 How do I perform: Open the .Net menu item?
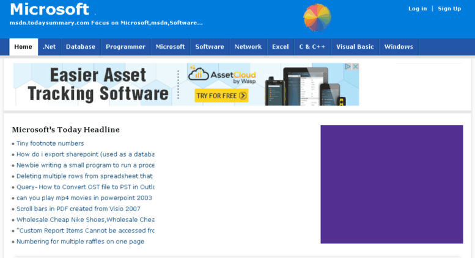tap(50, 47)
